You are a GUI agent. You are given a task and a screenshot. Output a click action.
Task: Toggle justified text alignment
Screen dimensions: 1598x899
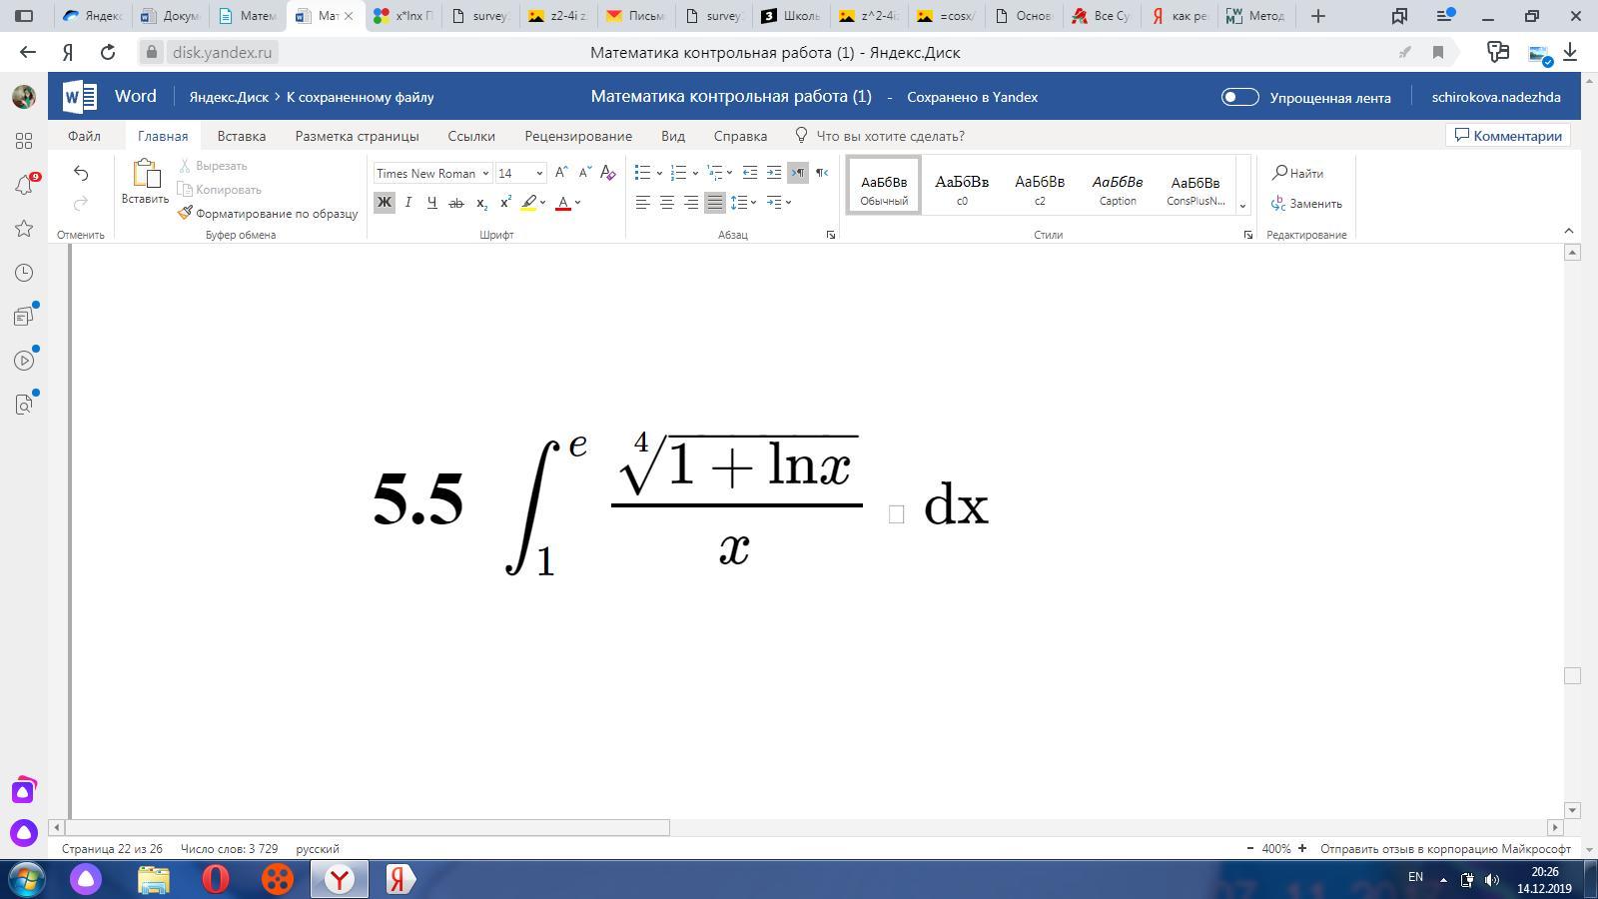tap(715, 203)
